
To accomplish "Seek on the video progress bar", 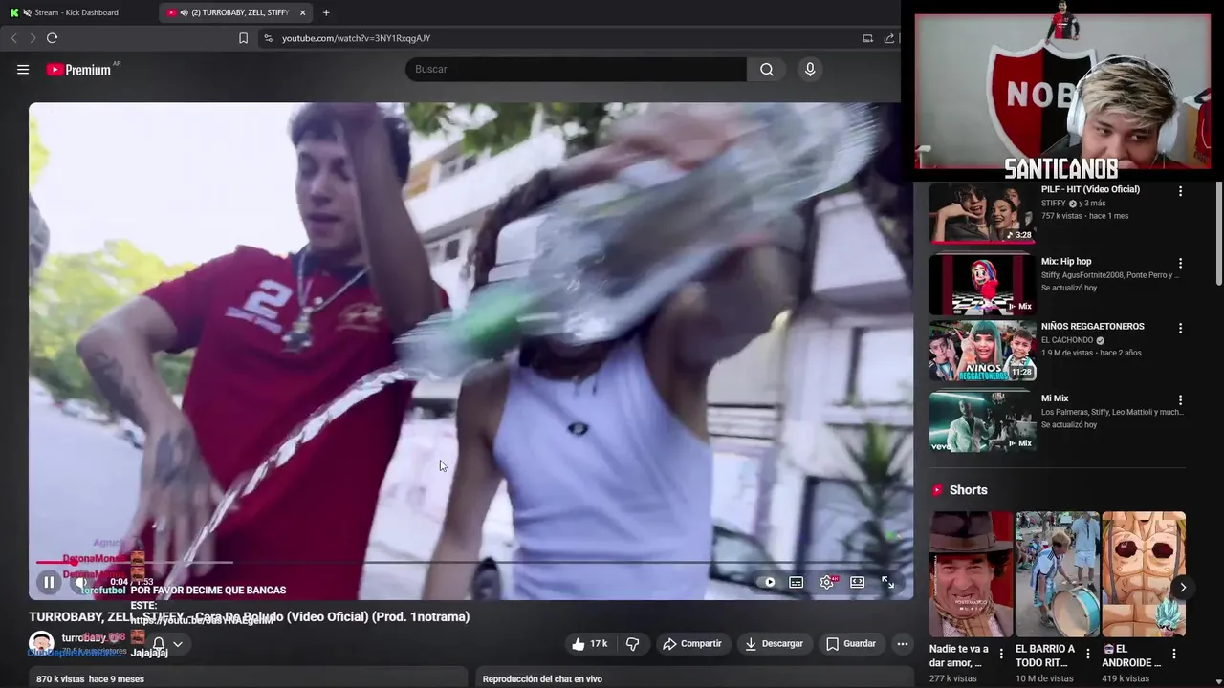I will coord(470,562).
